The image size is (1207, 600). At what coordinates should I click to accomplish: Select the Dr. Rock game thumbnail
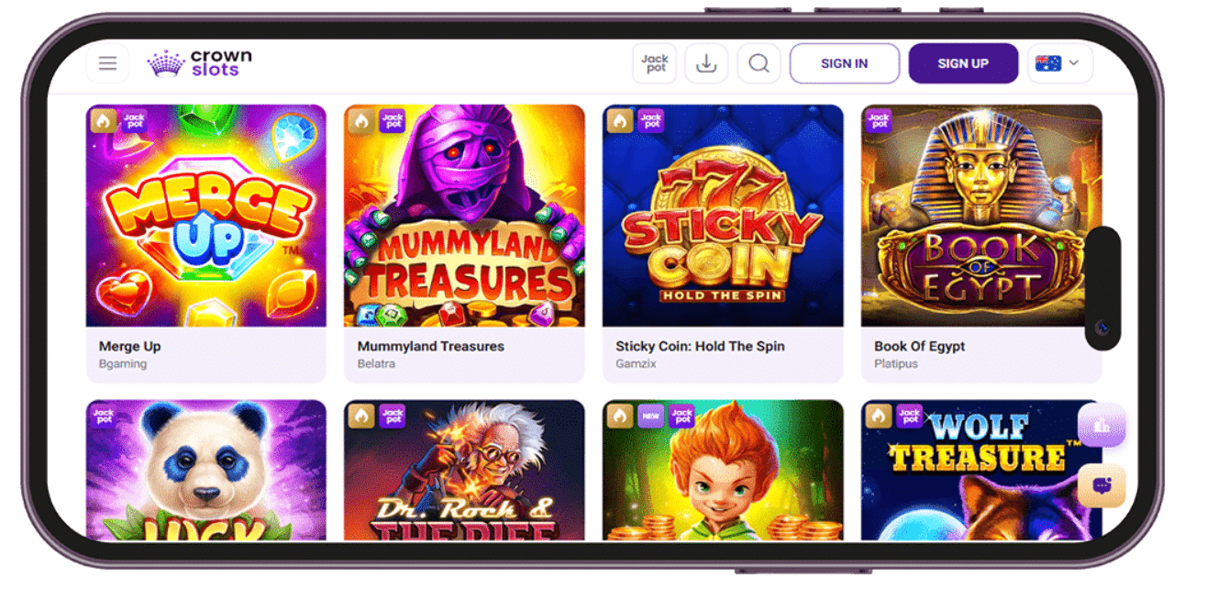point(464,470)
